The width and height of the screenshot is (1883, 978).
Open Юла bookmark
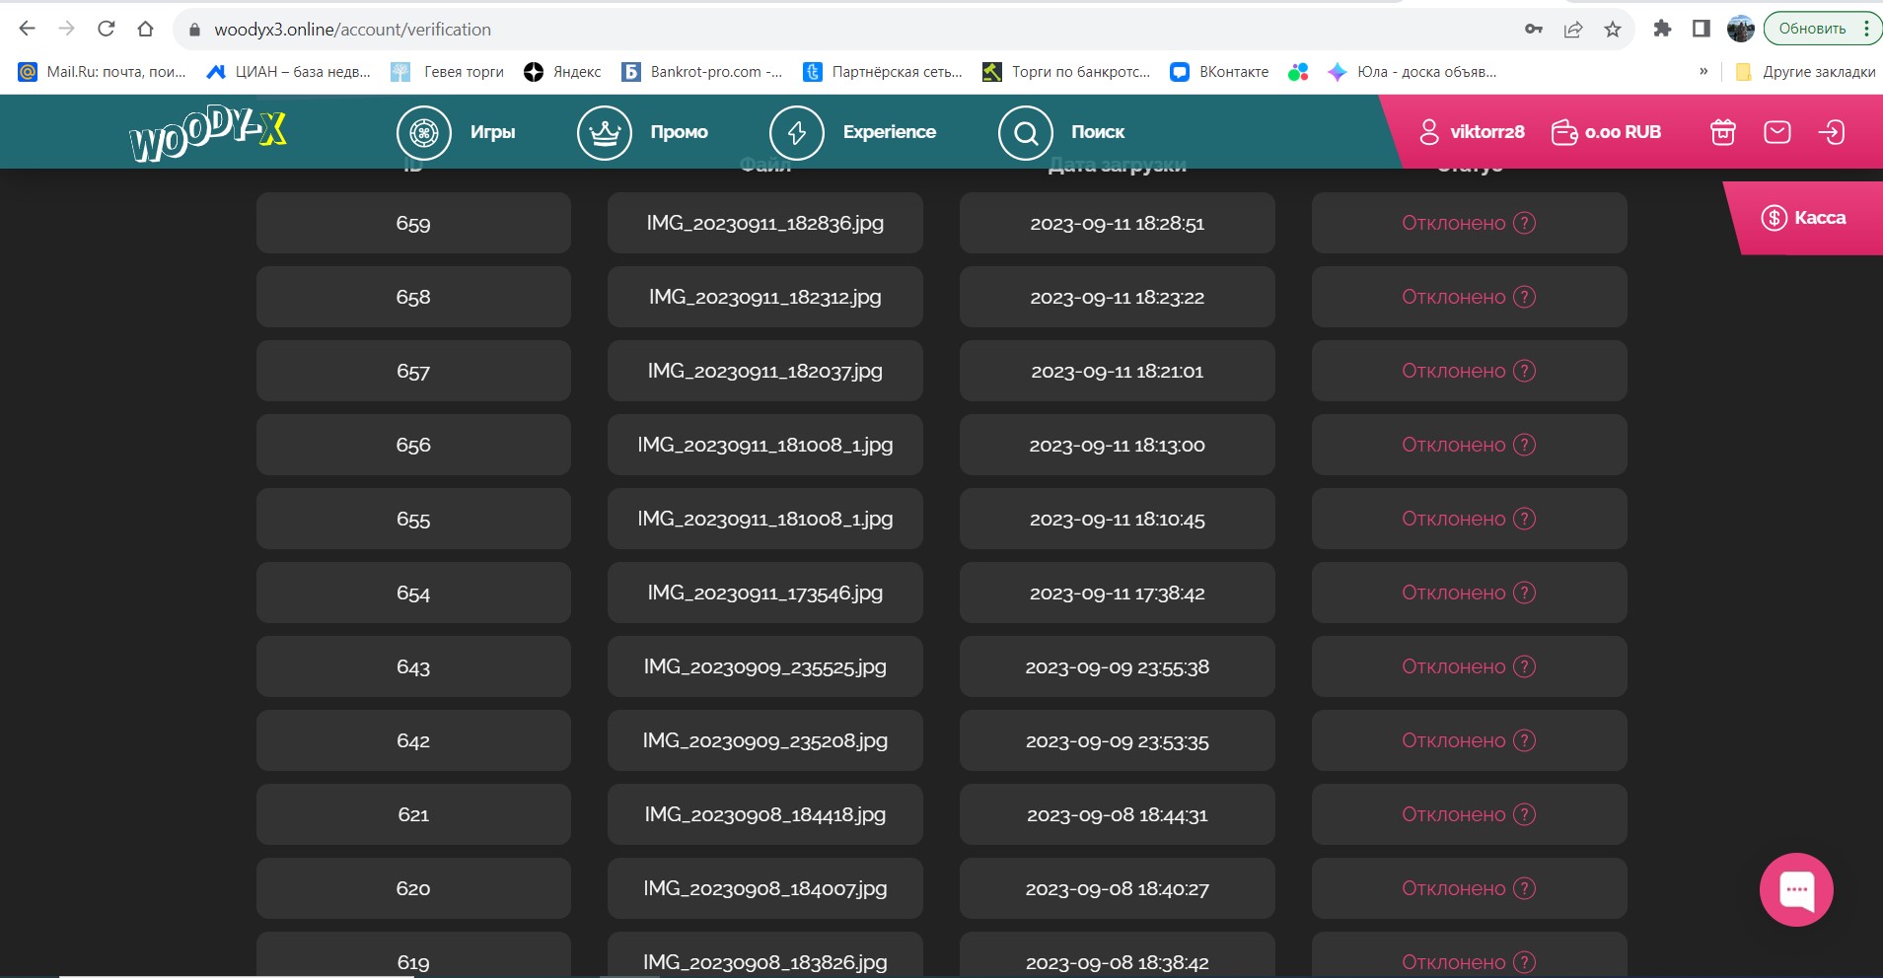(x=1412, y=72)
